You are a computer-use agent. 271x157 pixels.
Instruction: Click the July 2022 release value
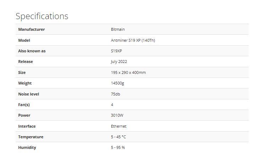coord(119,62)
